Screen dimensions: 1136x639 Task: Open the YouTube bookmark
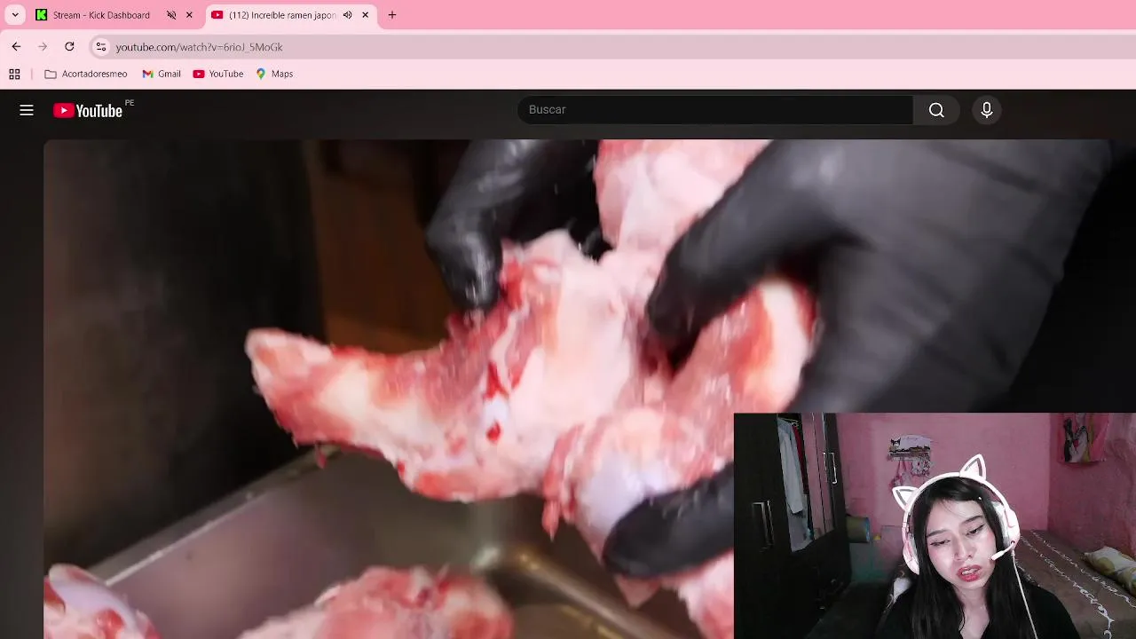click(x=218, y=74)
